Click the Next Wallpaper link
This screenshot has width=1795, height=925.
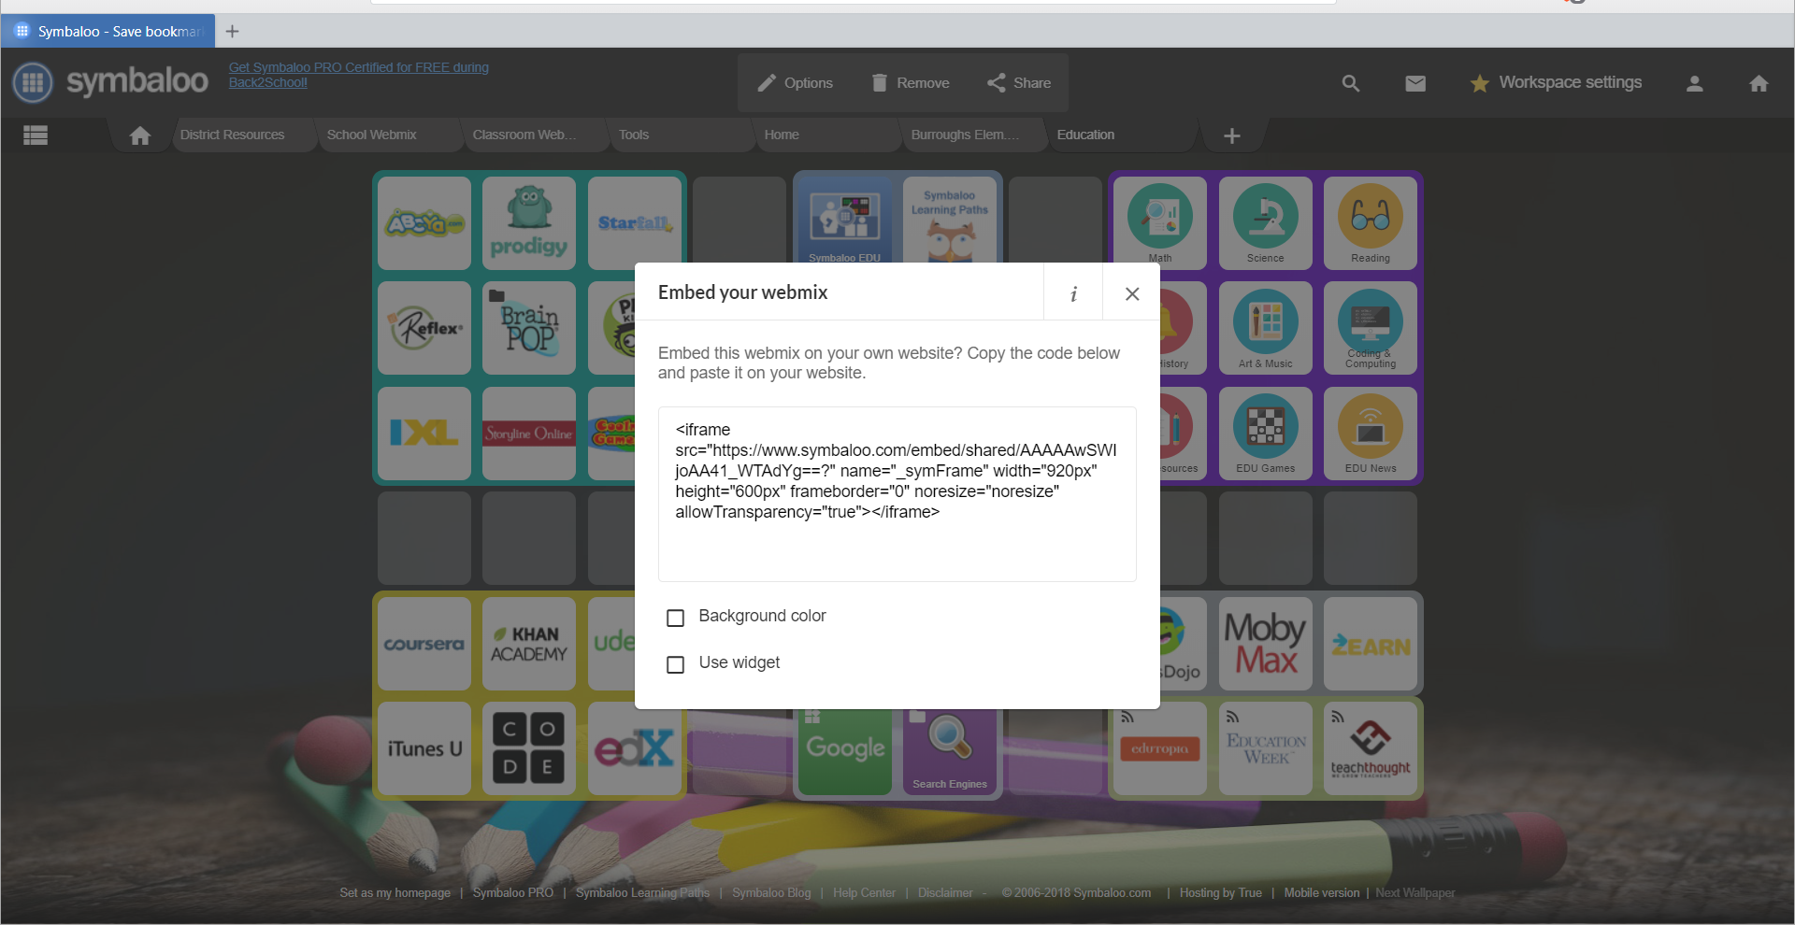coord(1415,893)
